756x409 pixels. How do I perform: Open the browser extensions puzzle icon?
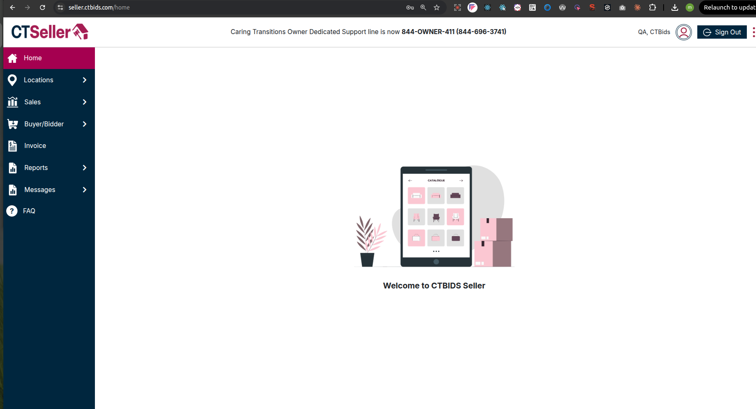(x=652, y=7)
